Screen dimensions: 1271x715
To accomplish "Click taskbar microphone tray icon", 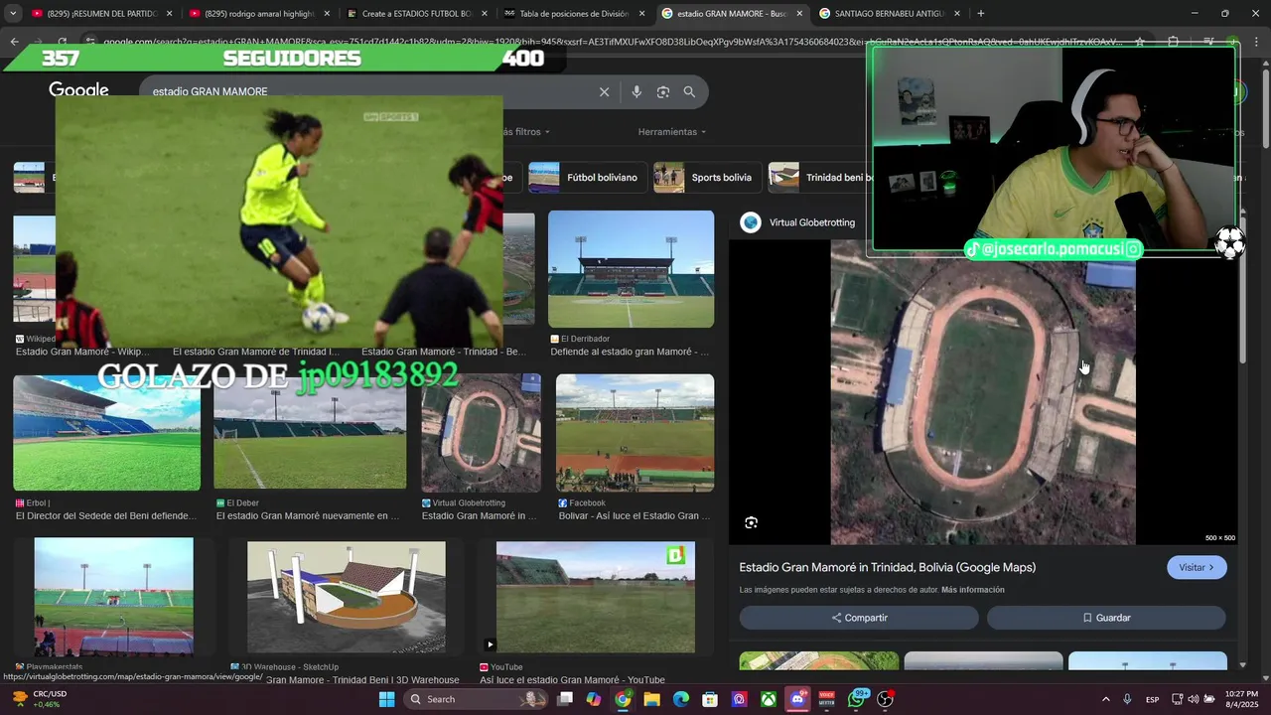I will [x=1127, y=699].
